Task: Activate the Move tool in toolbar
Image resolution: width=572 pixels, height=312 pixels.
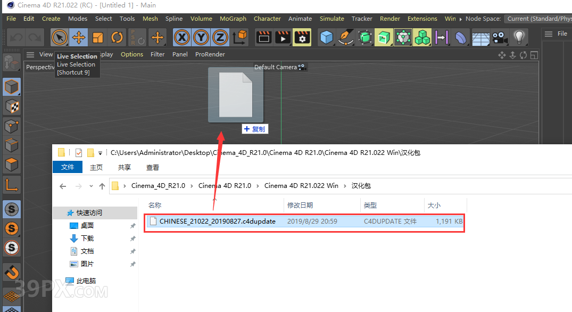Action: (x=79, y=37)
